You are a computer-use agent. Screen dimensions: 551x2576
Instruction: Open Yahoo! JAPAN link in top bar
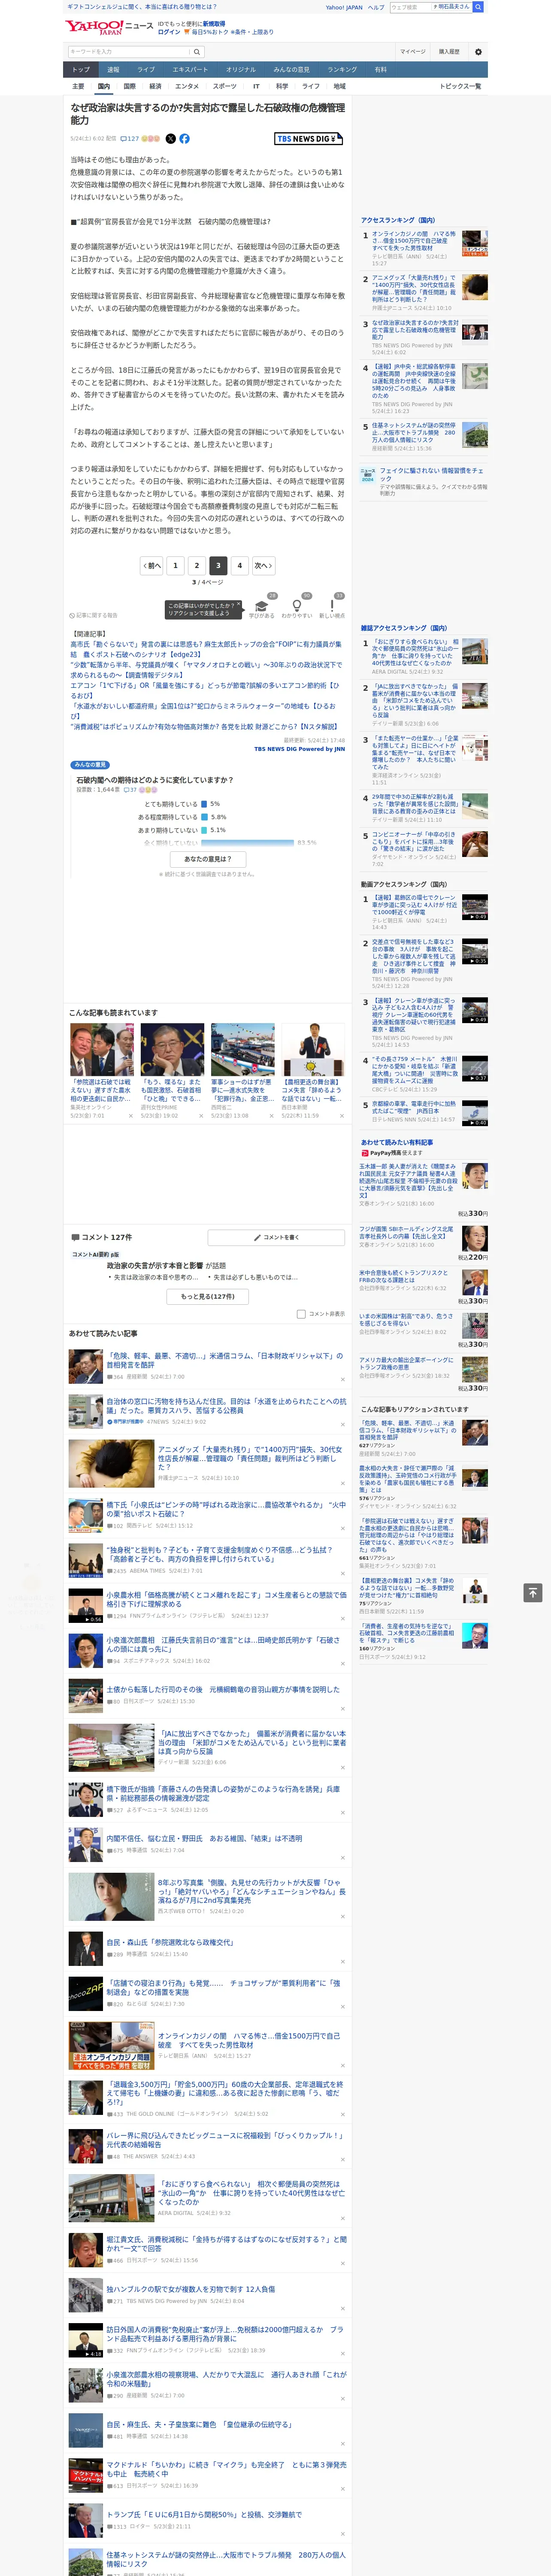click(344, 7)
